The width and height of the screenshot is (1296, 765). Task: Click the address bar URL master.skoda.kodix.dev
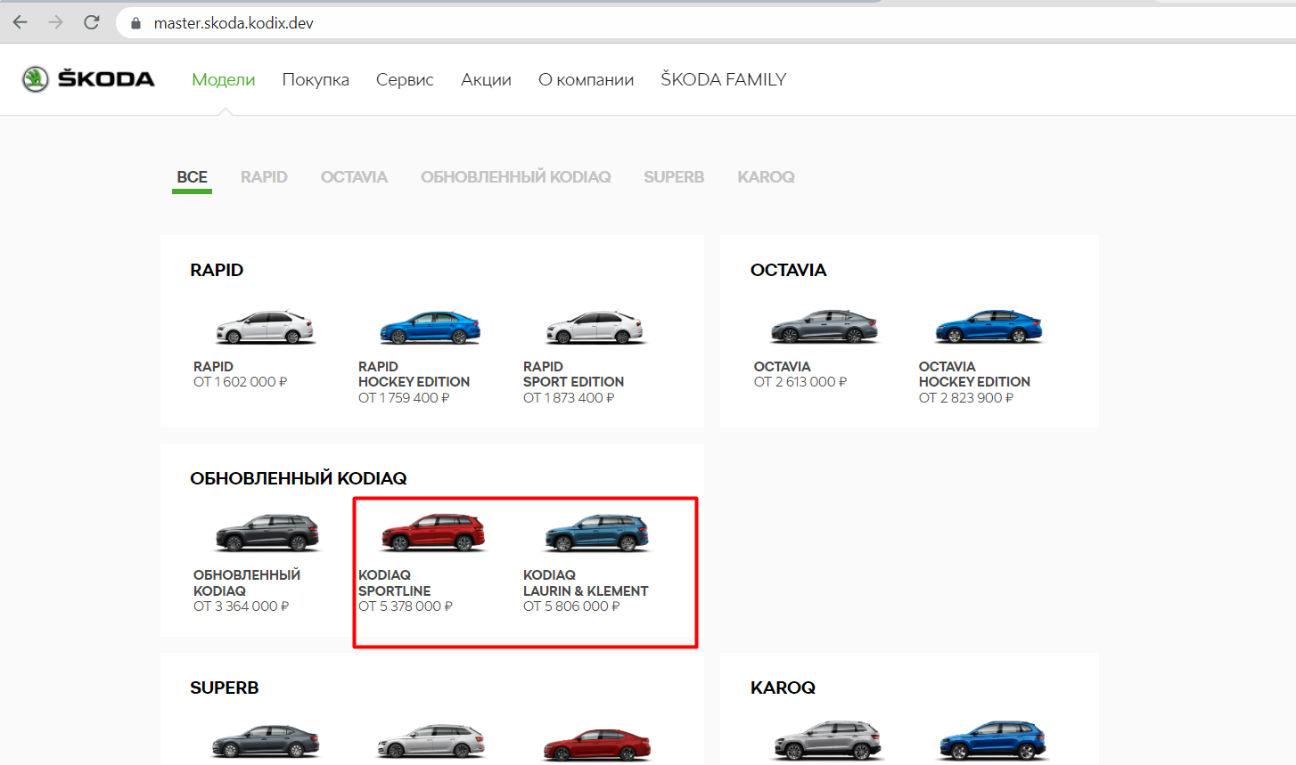pyautogui.click(x=234, y=23)
